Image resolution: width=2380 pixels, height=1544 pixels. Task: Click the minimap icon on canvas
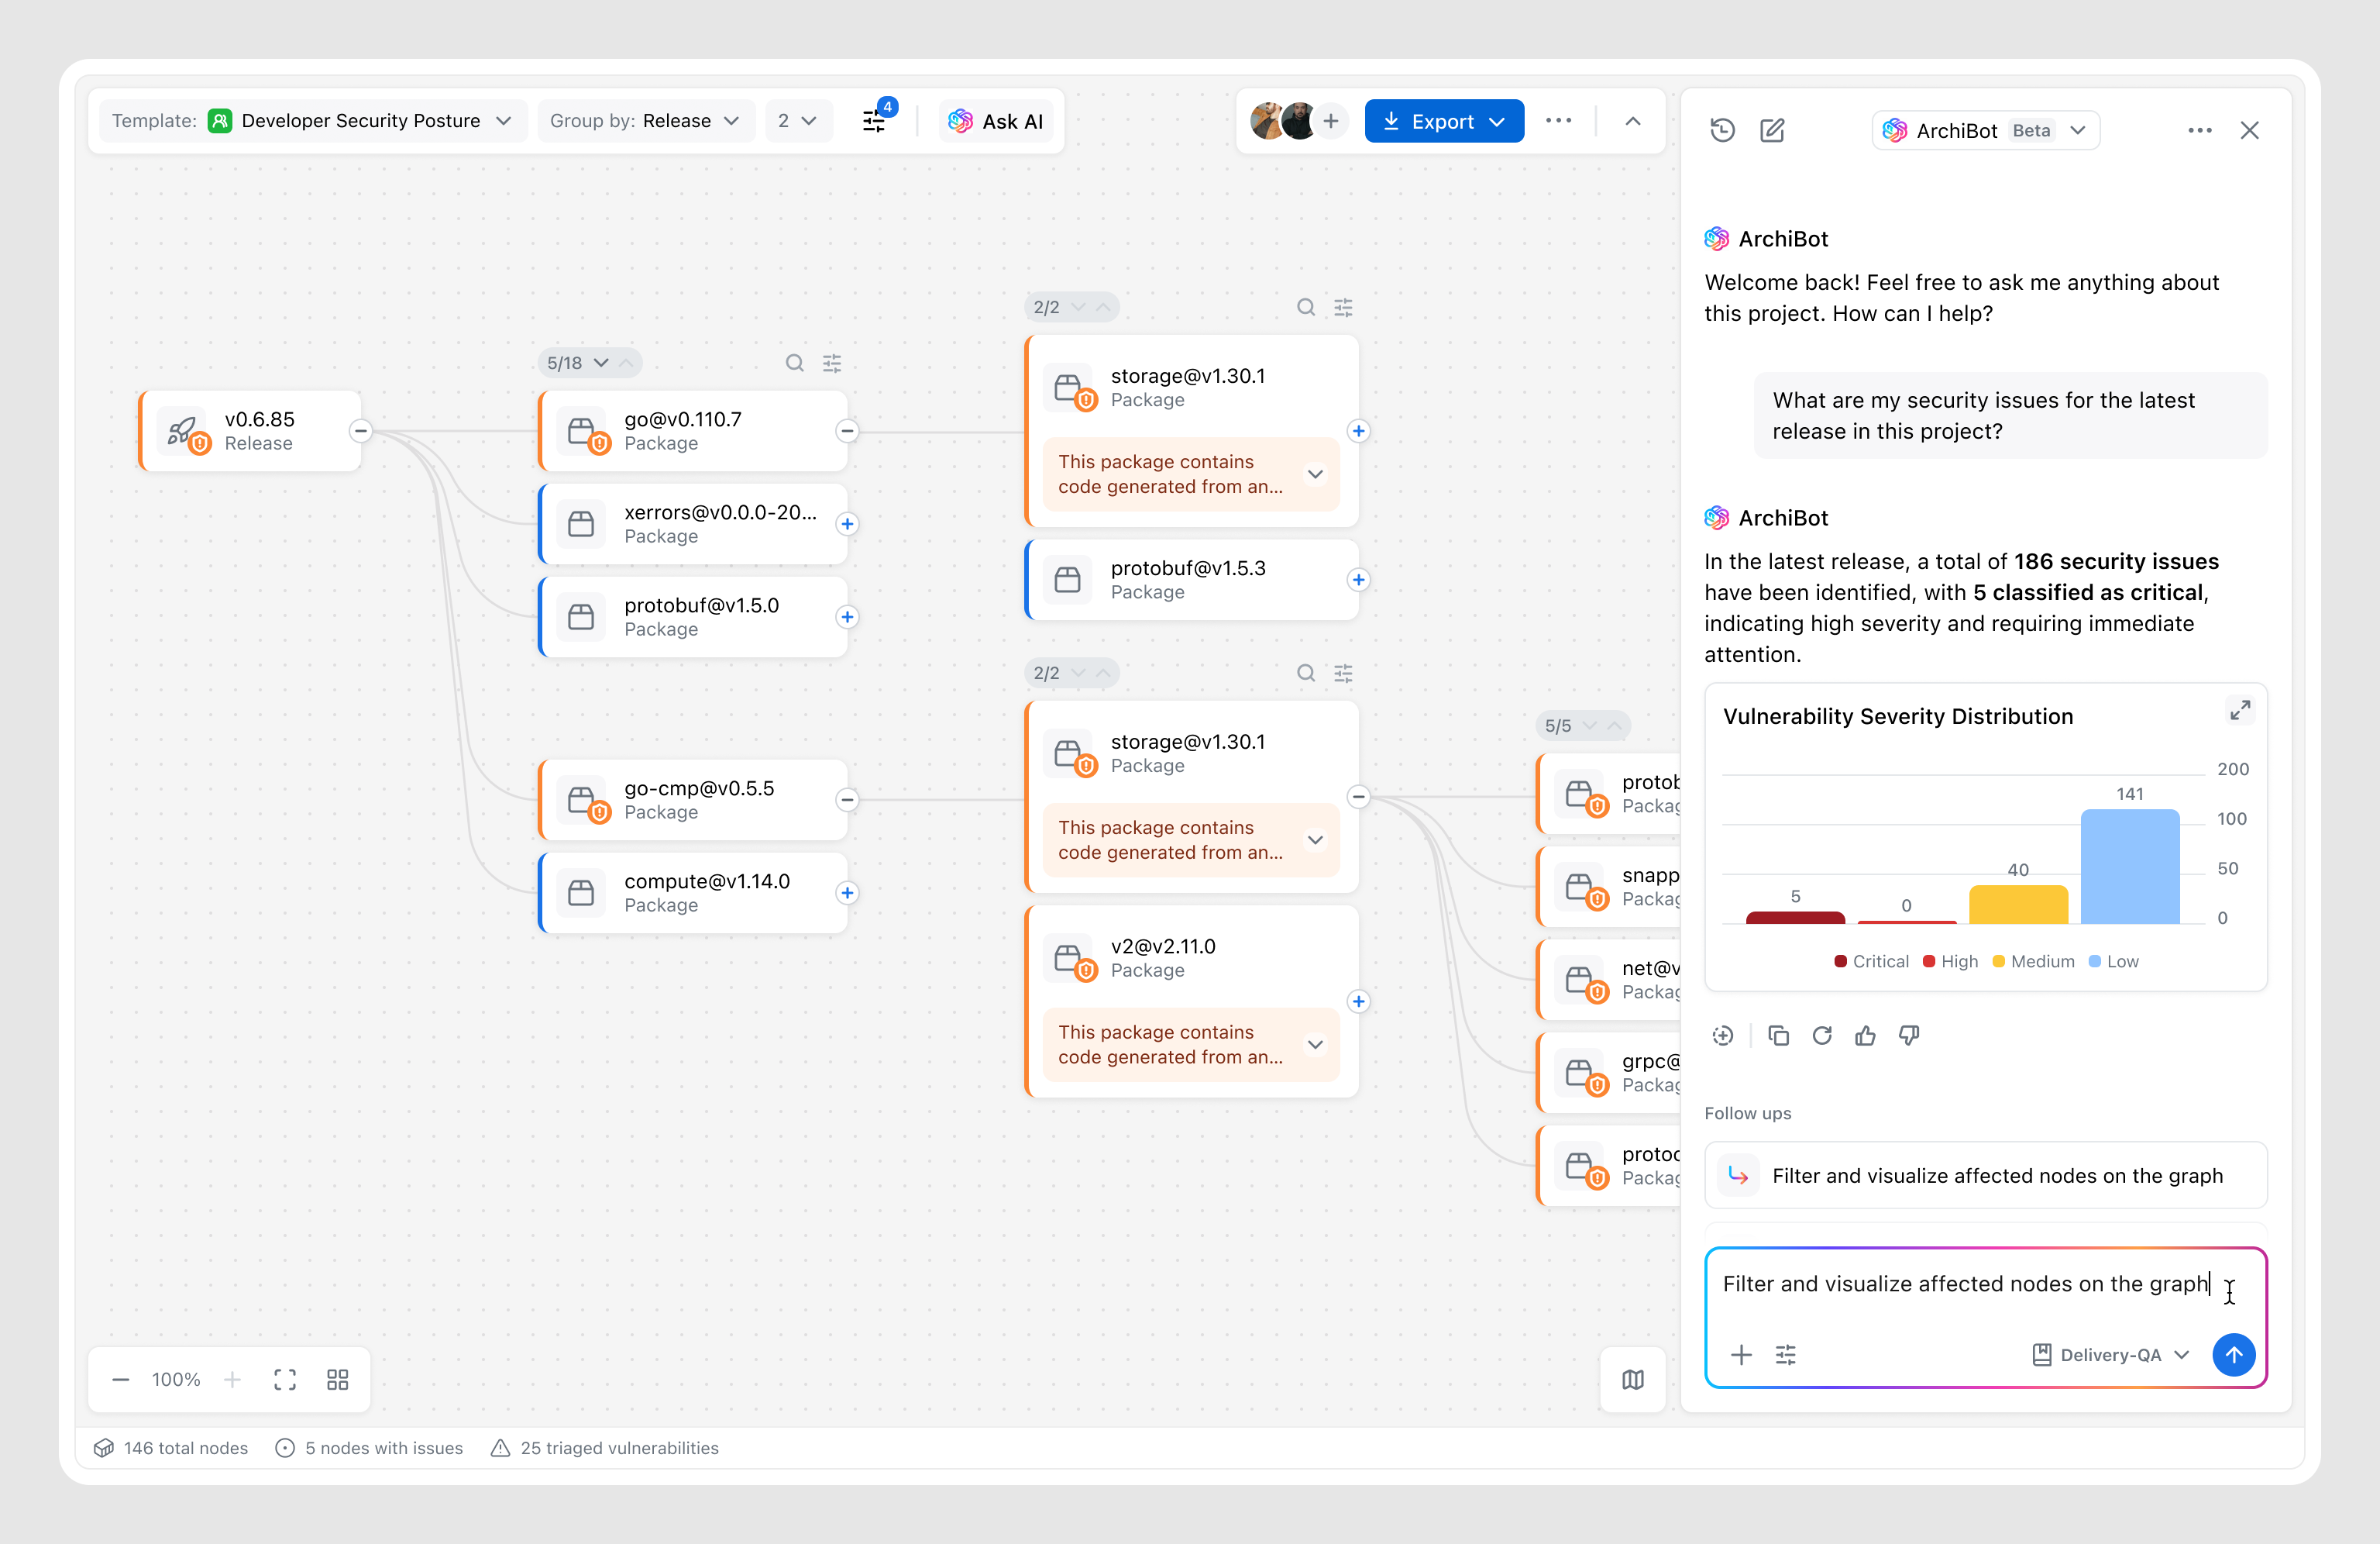pos(1632,1380)
